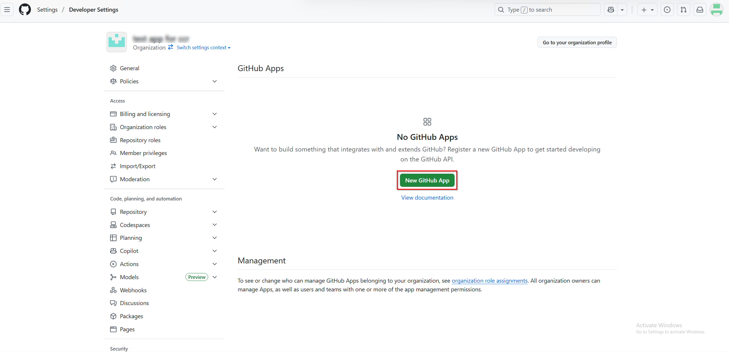The width and height of the screenshot is (729, 352).
Task: Open your profile avatar in the top-right corner
Action: click(x=717, y=9)
